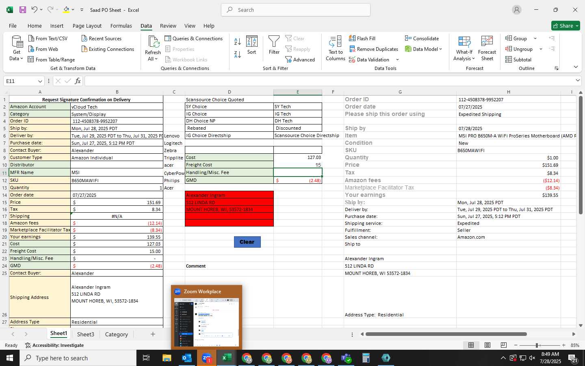Open Recent Sources
Screen dimensions: 585x366
101,39
